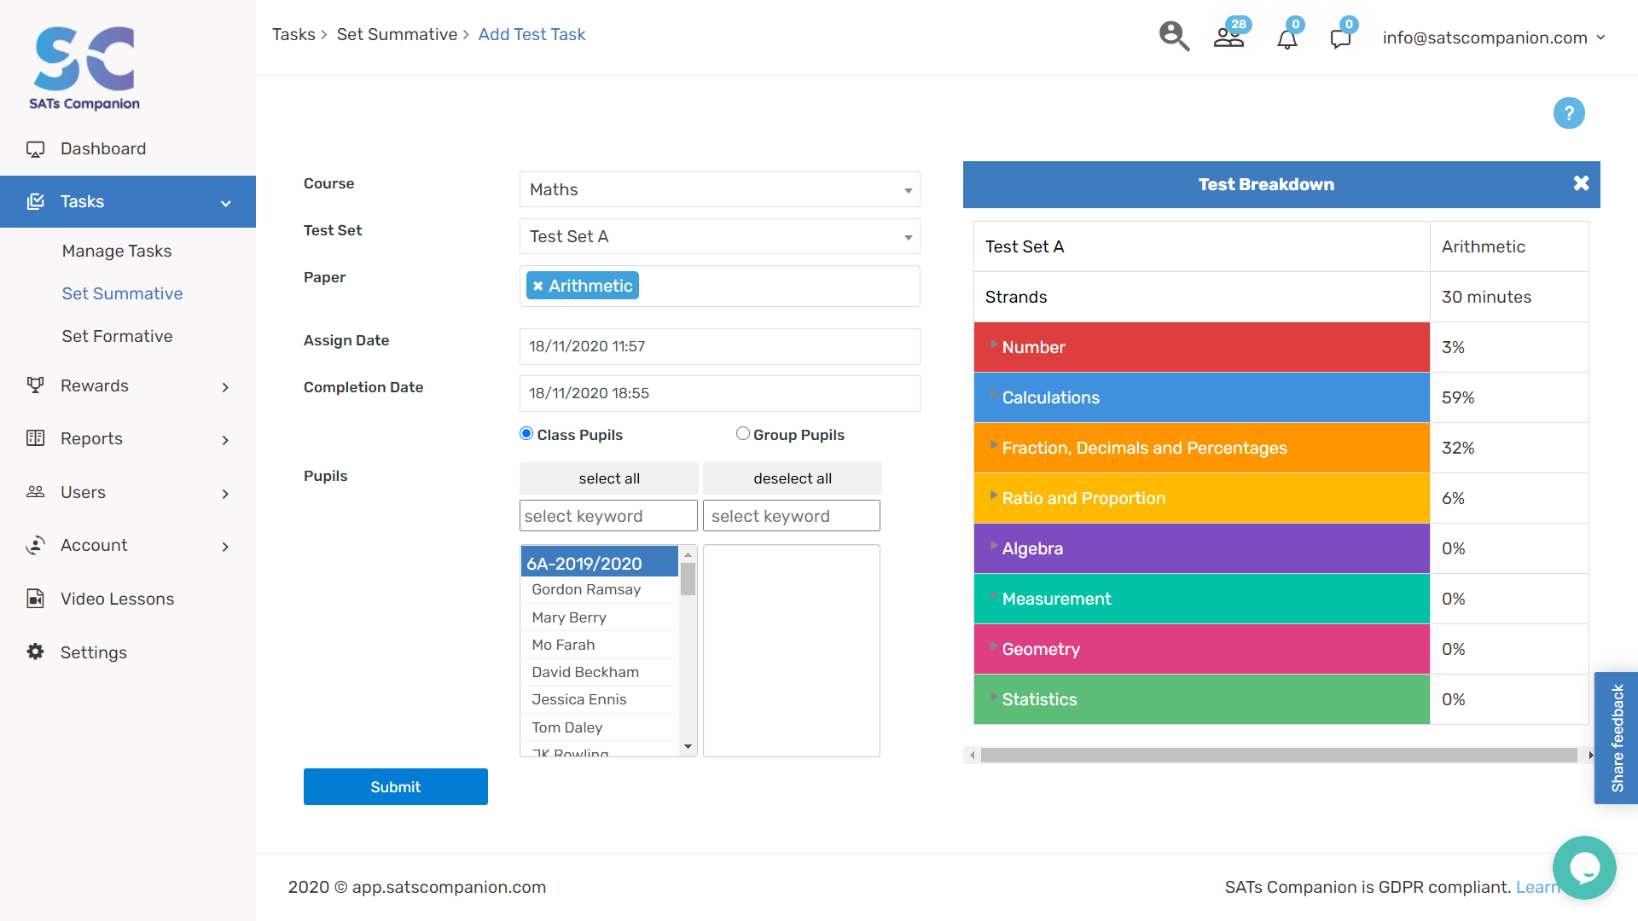The width and height of the screenshot is (1638, 921).
Task: Open Video Lessons menu item
Action: (117, 599)
